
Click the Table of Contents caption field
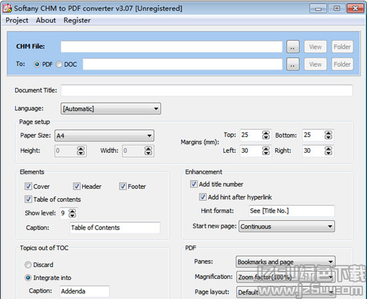(115, 228)
